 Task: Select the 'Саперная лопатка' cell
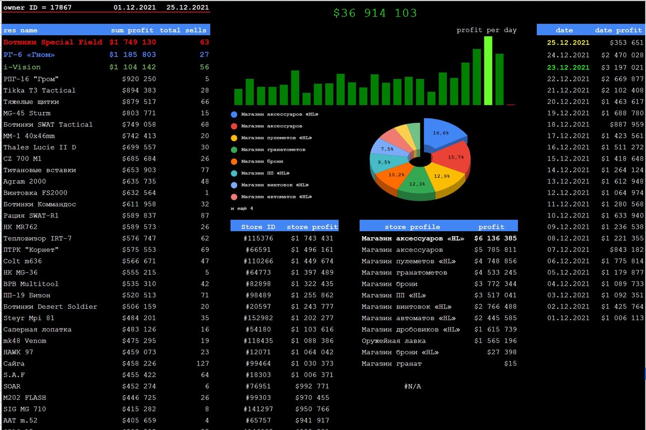pyautogui.click(x=37, y=330)
